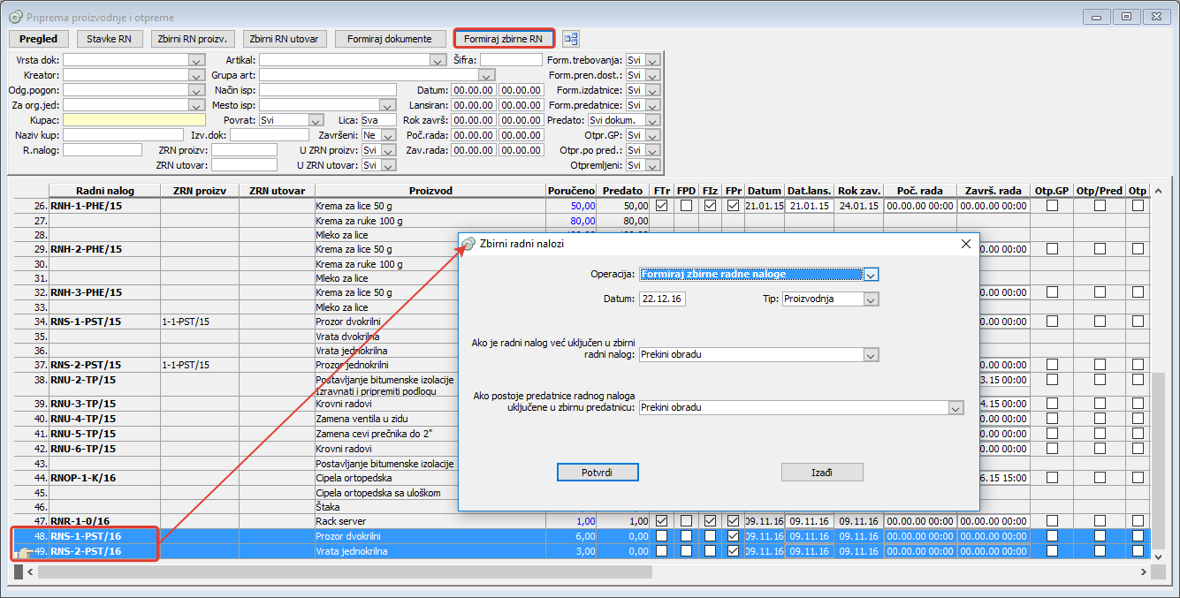Click the R.nalog input field

[103, 150]
